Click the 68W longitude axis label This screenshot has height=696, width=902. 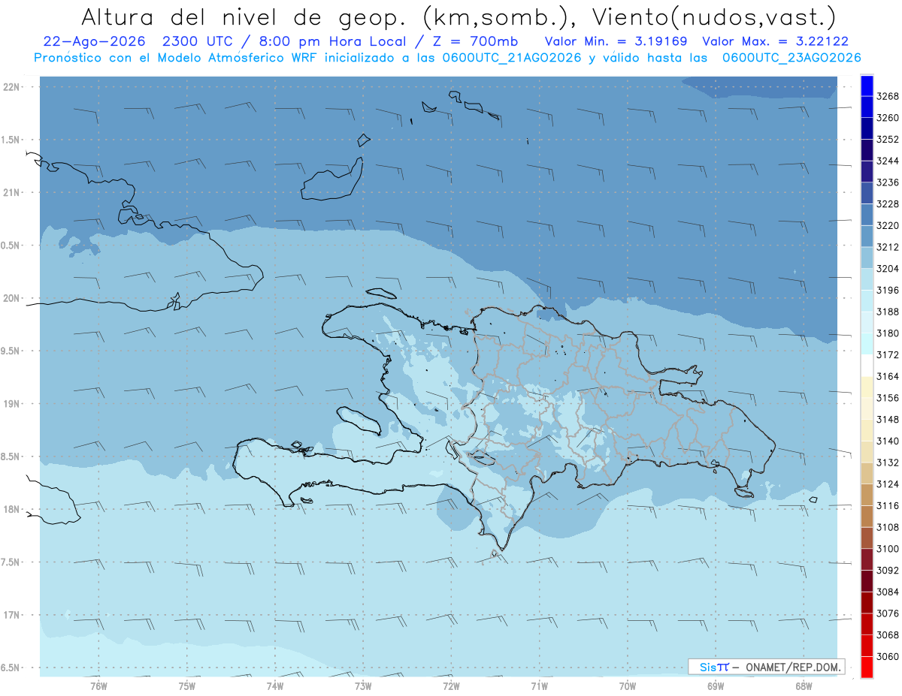tap(804, 685)
